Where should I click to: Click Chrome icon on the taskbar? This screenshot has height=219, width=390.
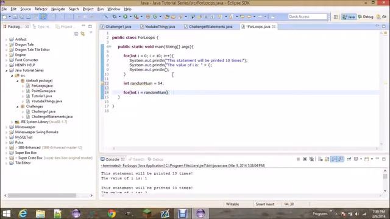click(x=112, y=214)
